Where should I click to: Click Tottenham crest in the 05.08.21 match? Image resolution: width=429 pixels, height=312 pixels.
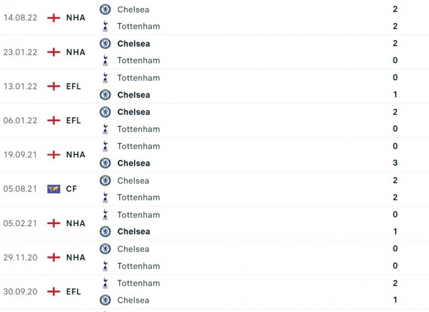pyautogui.click(x=105, y=197)
